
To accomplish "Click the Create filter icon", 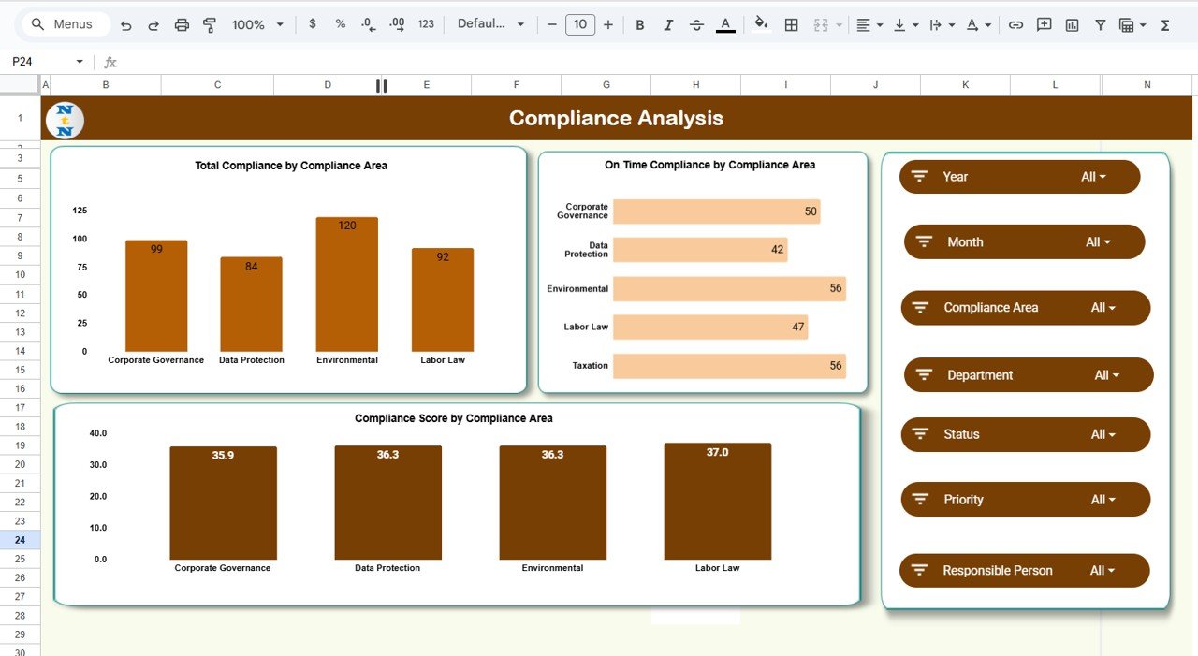I will pos(1100,24).
